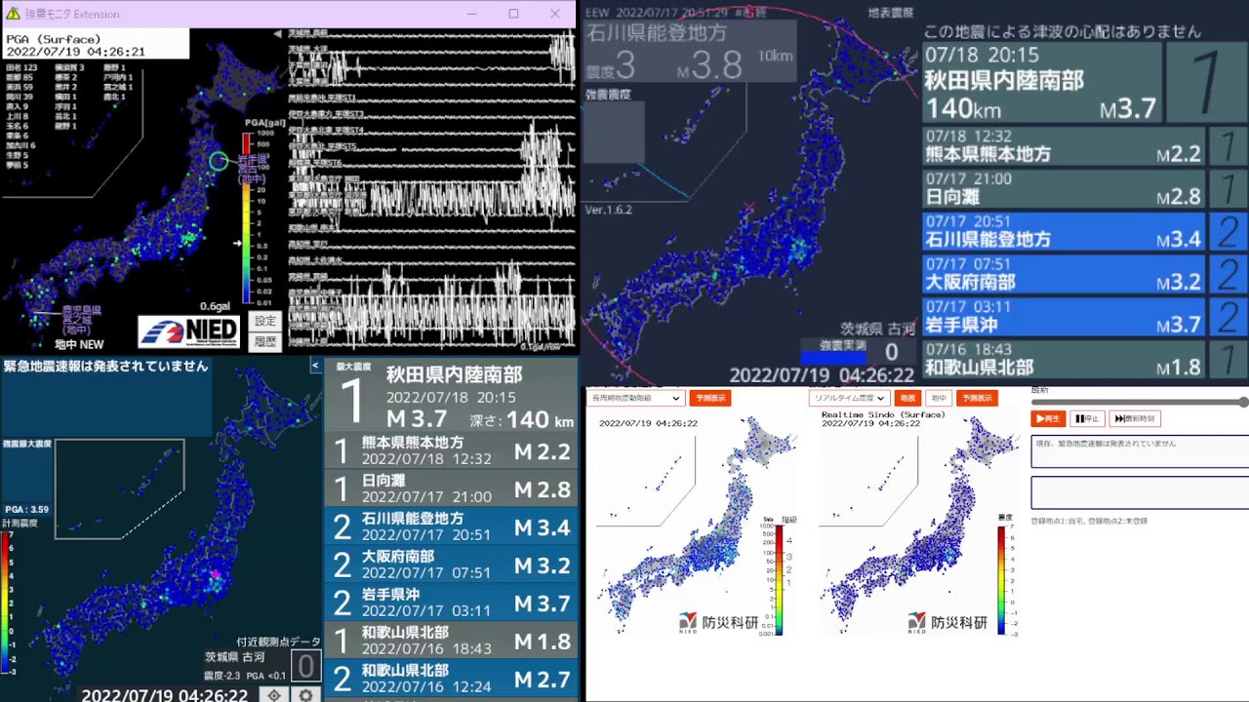
Task: Select 日向灘 M2.8 entry in bottom-left list
Action: (452, 488)
